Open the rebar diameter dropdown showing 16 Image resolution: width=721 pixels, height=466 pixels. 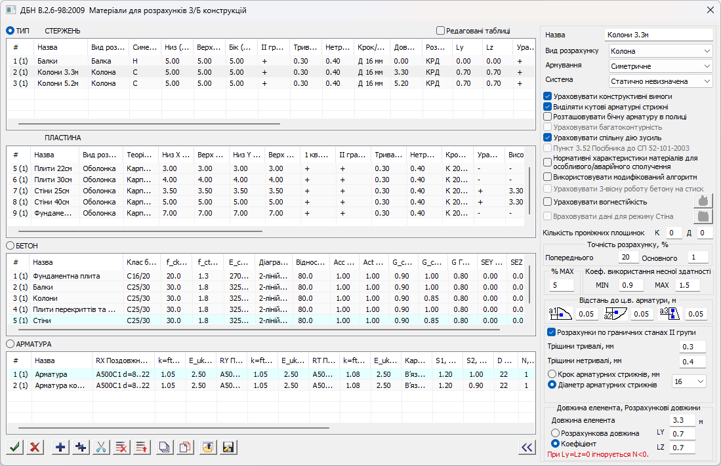click(688, 381)
